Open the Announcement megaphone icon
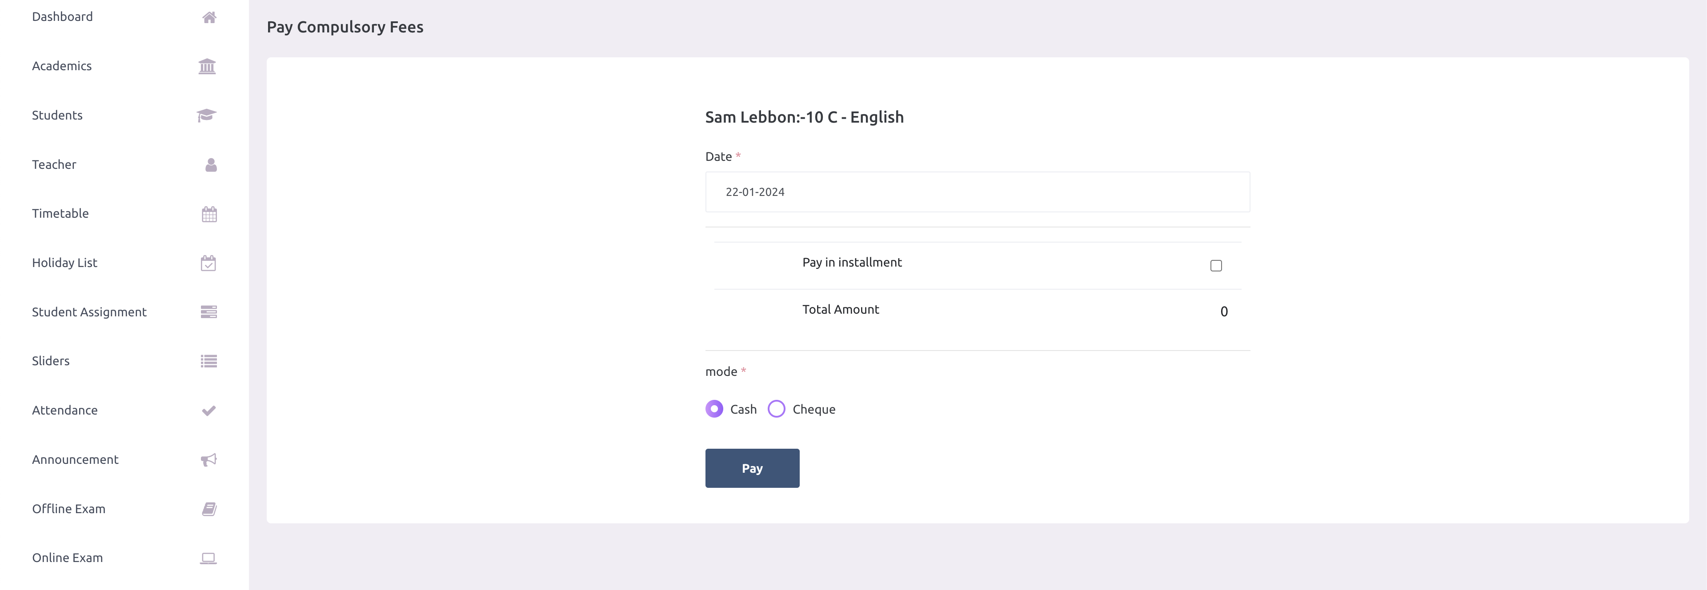This screenshot has width=1707, height=590. pyautogui.click(x=209, y=459)
